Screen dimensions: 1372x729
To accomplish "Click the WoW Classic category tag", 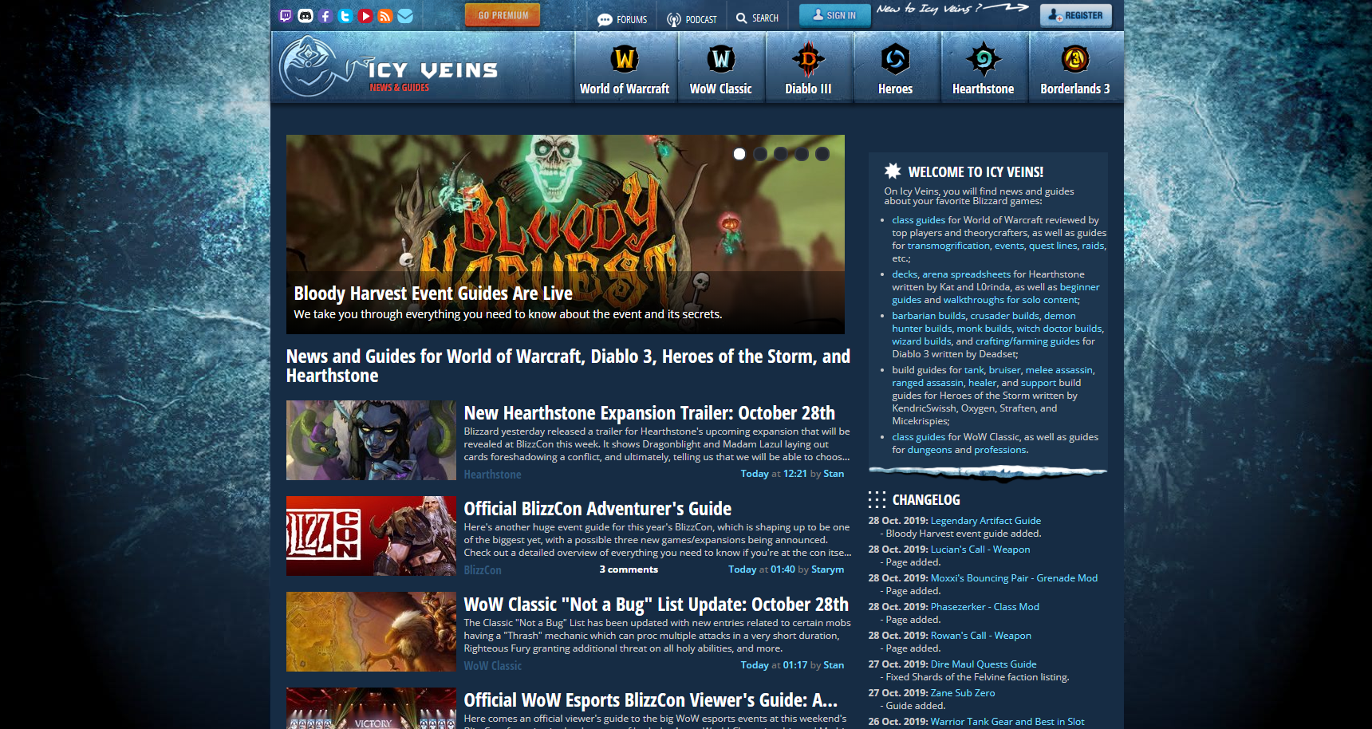I will click(493, 666).
